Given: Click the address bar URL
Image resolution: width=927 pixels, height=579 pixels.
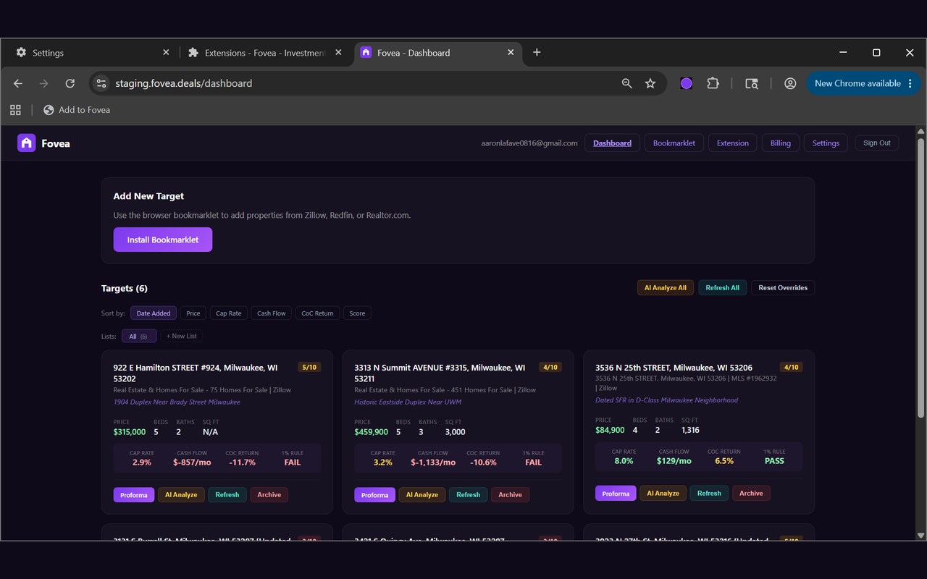Looking at the screenshot, I should (x=184, y=83).
